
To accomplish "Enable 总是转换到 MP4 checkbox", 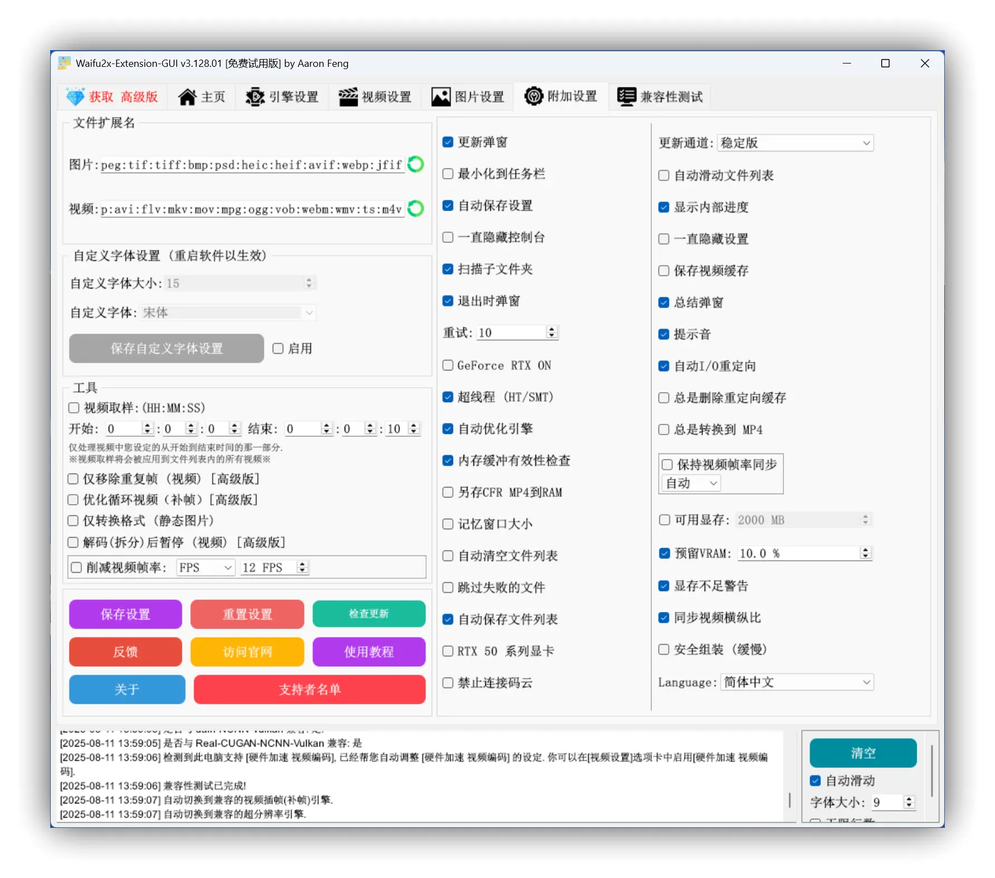I will (664, 430).
